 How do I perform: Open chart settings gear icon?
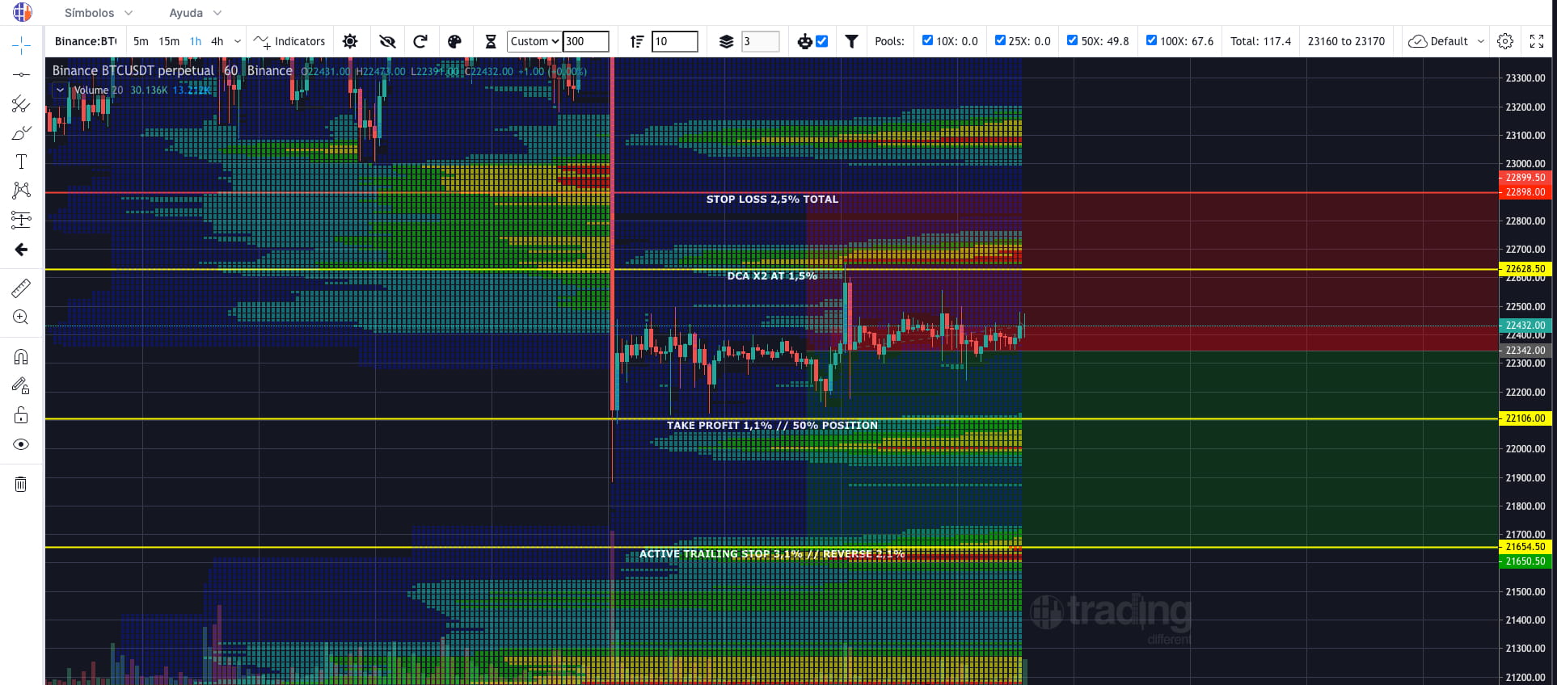tap(1505, 41)
